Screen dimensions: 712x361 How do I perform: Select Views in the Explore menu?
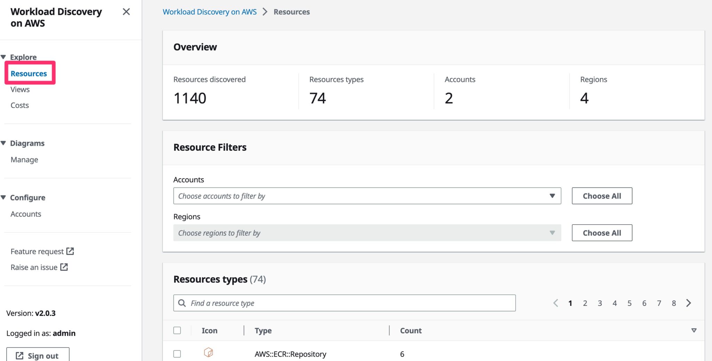[19, 89]
